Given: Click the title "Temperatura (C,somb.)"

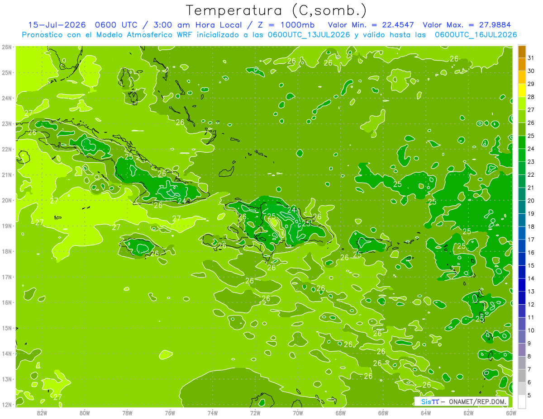Looking at the screenshot, I should (x=276, y=11).
